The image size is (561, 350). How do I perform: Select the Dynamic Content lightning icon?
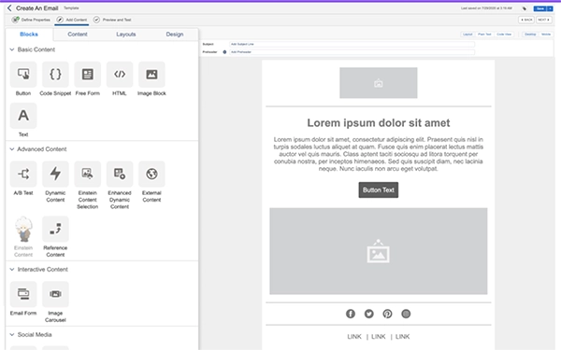[x=55, y=174]
